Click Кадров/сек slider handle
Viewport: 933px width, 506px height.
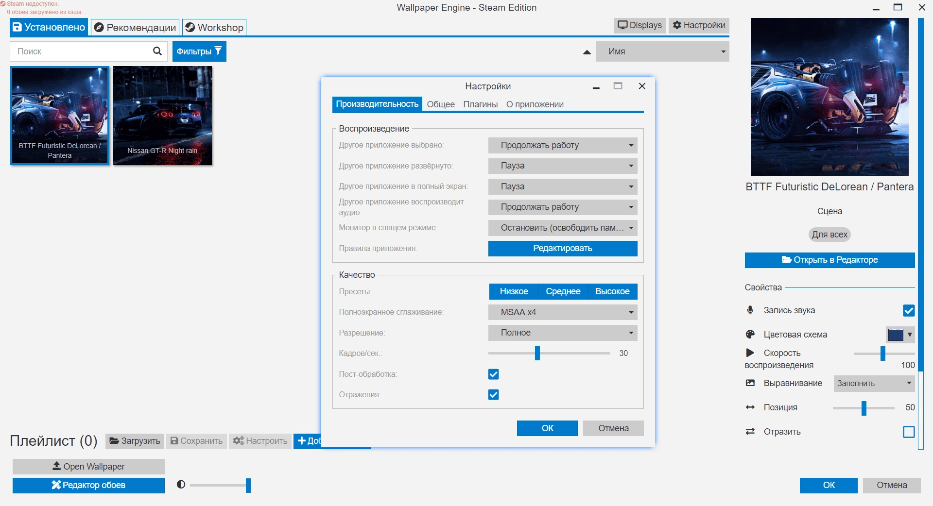pyautogui.click(x=537, y=353)
